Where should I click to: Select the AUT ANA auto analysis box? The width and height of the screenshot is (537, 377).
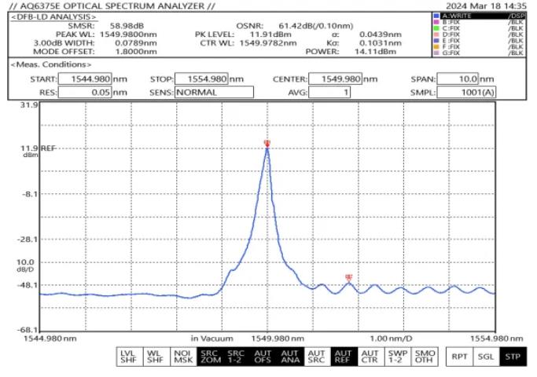[x=290, y=357]
